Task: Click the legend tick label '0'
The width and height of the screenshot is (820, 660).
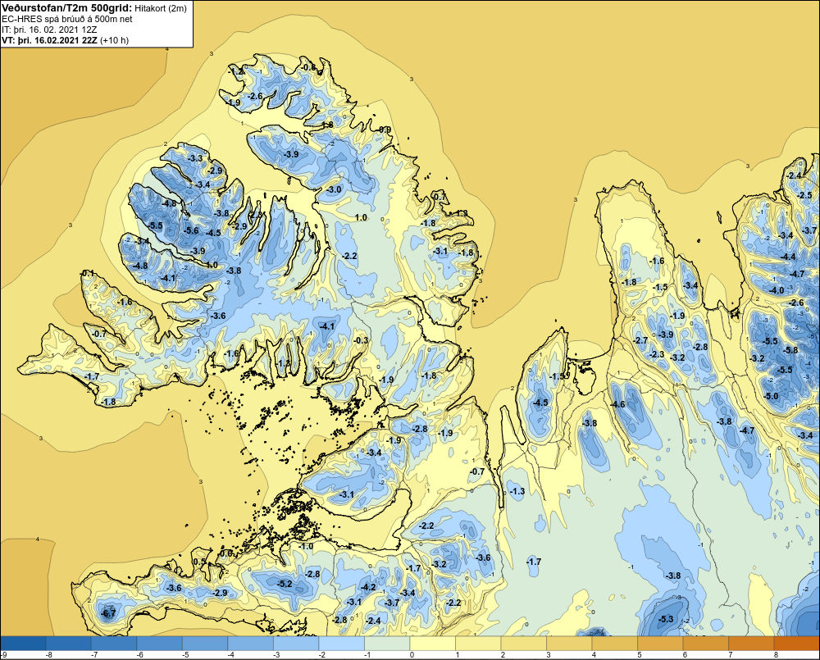Action: 411,655
